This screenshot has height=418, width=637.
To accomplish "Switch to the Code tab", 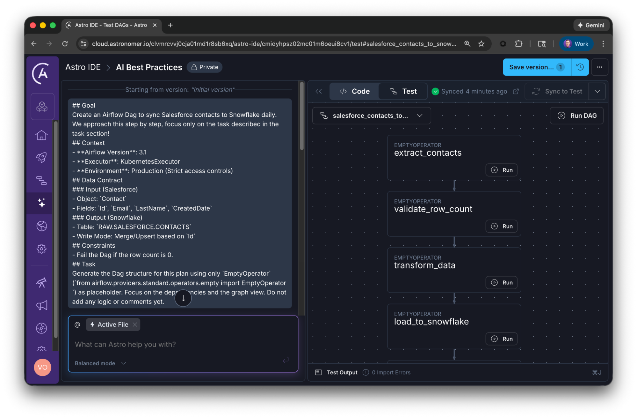I will (x=354, y=92).
